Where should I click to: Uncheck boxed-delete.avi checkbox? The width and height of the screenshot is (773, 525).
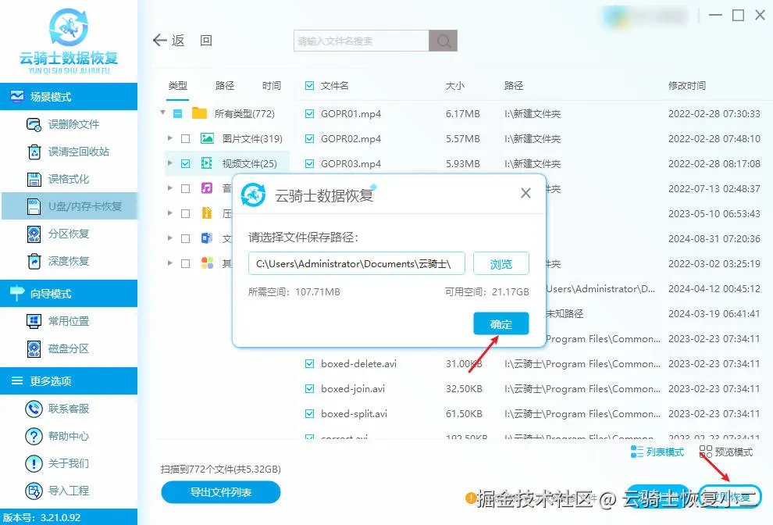tap(310, 364)
